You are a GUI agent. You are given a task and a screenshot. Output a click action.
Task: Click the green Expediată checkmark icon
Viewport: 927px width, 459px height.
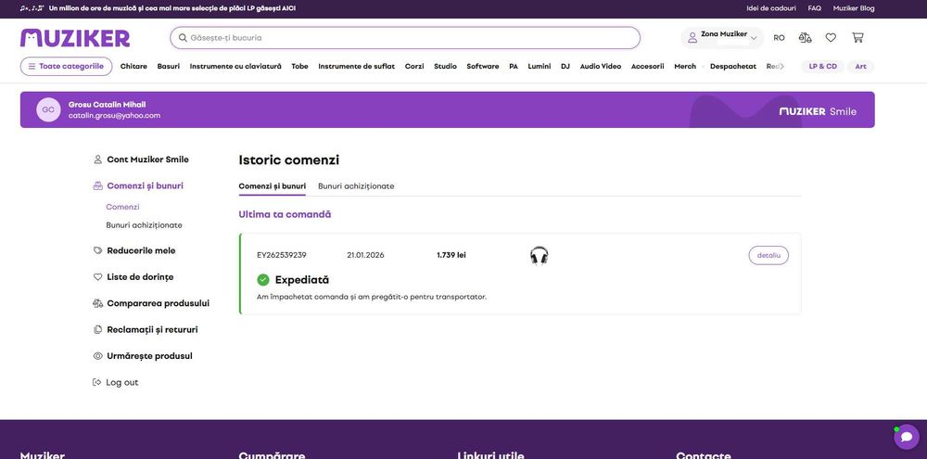click(263, 280)
